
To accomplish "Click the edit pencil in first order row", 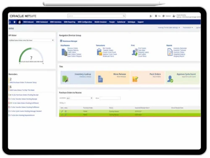I will click(62, 111).
